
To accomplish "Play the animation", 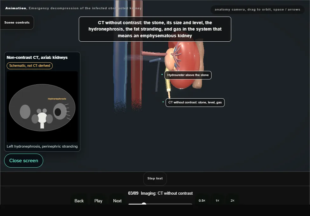I will [98, 201].
